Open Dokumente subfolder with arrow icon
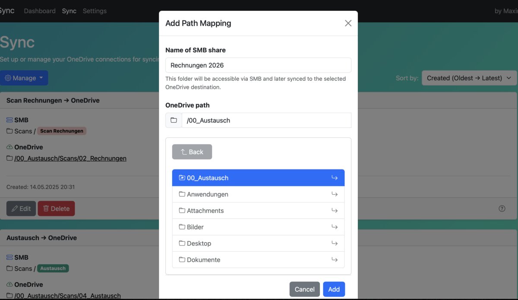 pos(335,260)
